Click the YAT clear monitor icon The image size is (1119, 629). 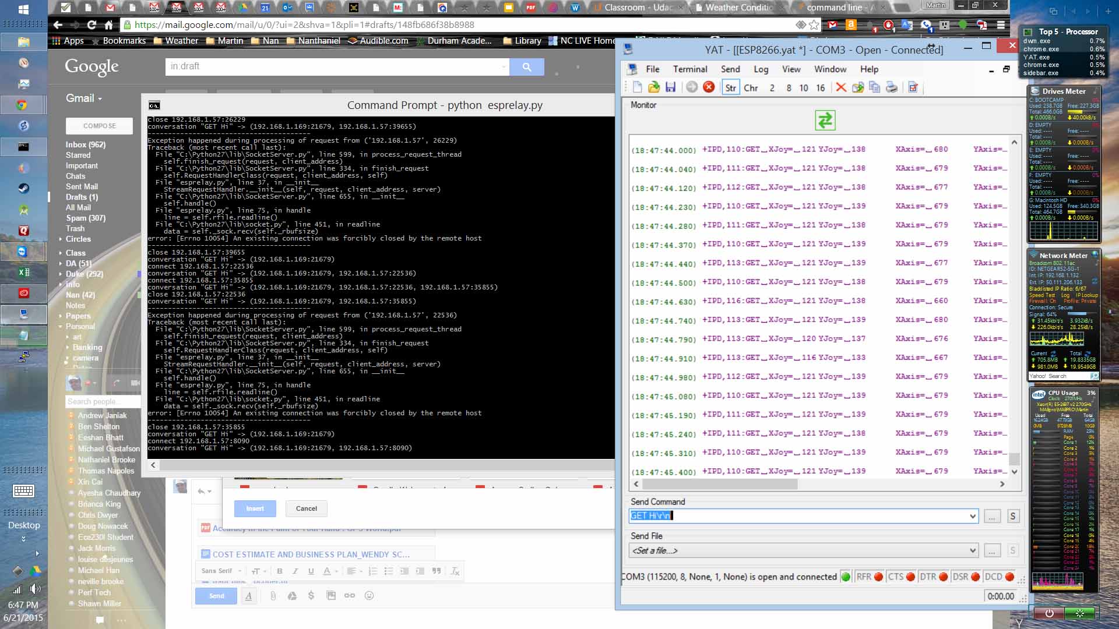(x=841, y=87)
